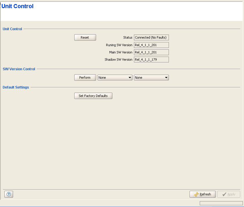
Task: Open help using the question mark icon
Action: pyautogui.click(x=9, y=194)
